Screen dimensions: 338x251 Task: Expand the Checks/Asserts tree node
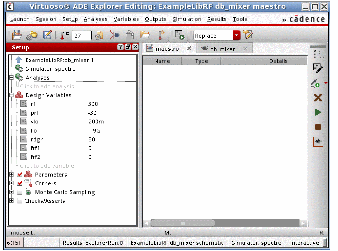[11, 201]
